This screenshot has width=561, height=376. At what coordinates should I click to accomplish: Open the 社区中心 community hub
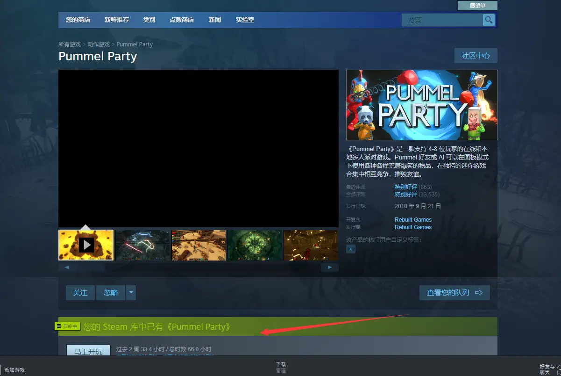point(476,56)
